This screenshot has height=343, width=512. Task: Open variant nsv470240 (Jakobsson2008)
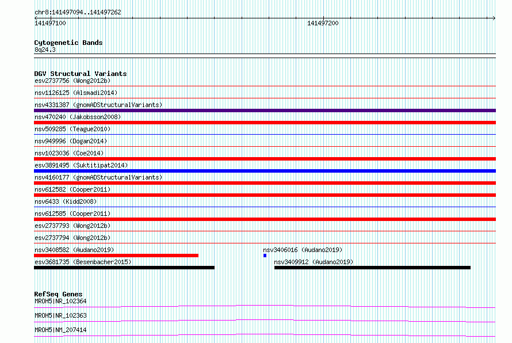[78, 117]
